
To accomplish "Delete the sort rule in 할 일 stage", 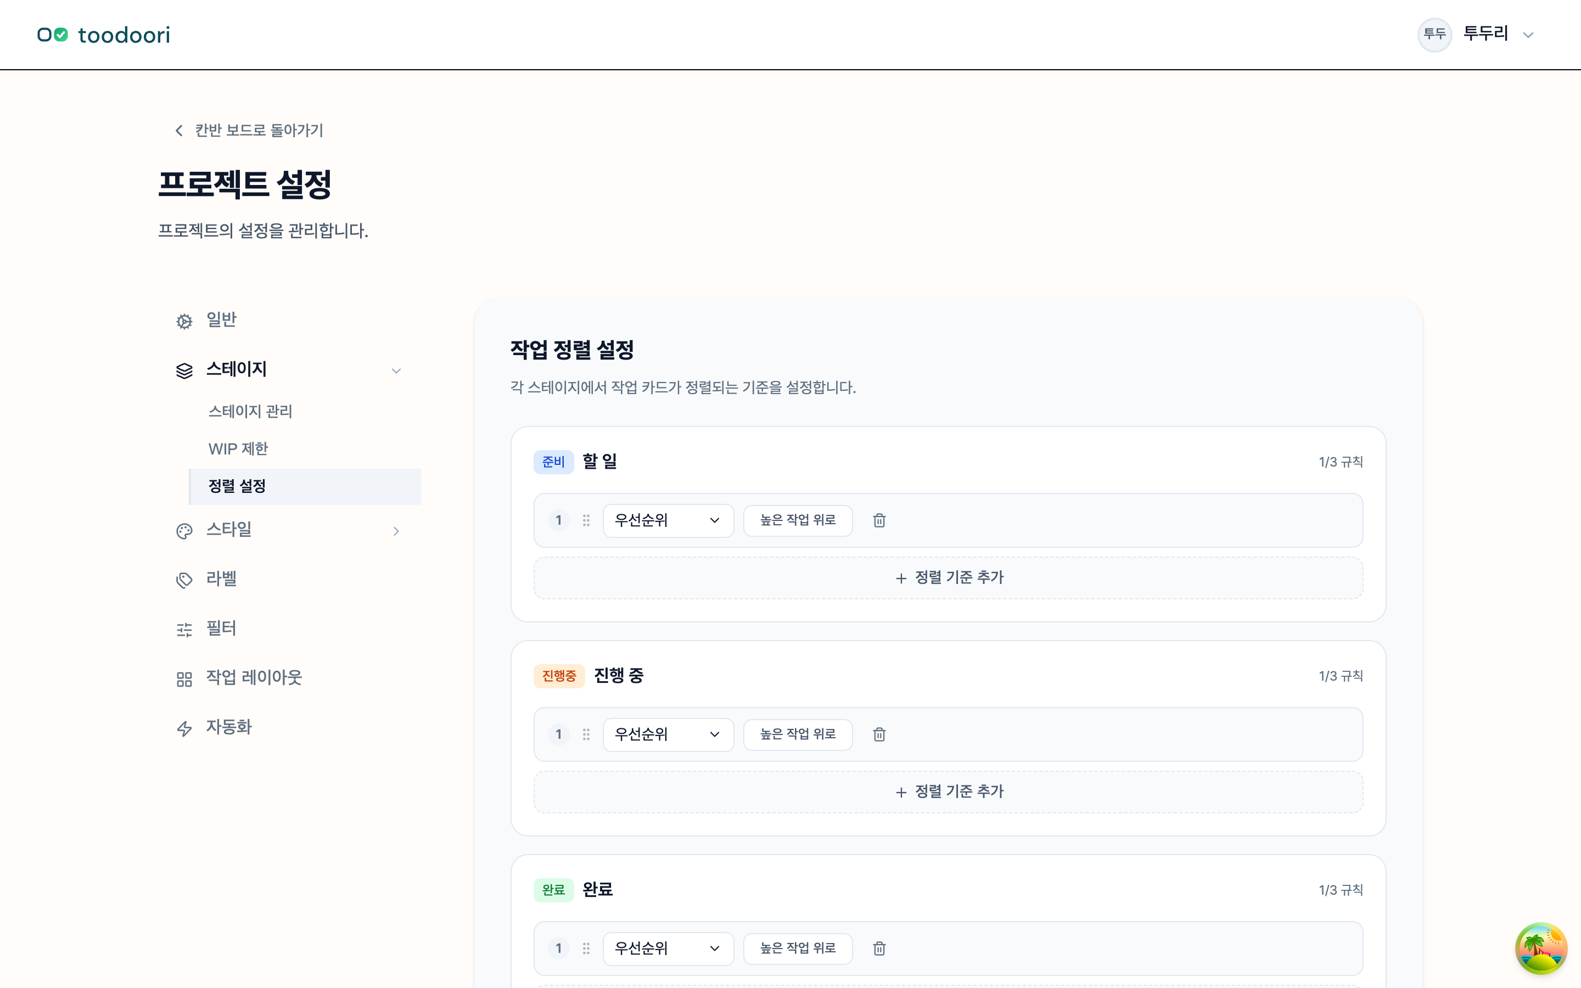I will coord(879,520).
